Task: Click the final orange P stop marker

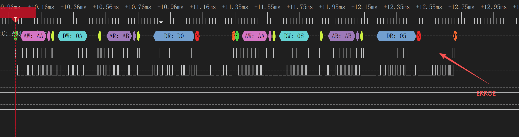Action: [x=455, y=36]
